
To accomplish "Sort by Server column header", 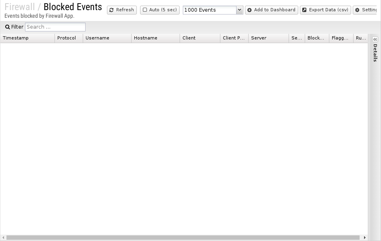I will pyautogui.click(x=268, y=38).
